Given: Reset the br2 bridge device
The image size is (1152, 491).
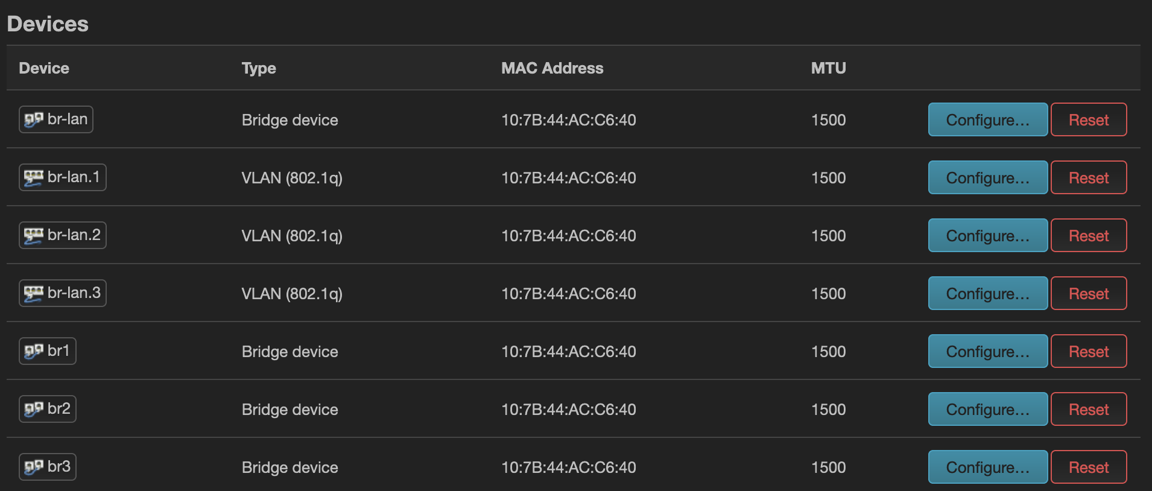Looking at the screenshot, I should tap(1089, 409).
